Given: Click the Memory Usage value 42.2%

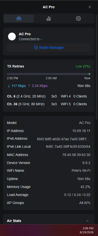Looking at the screenshot, I should click(85, 187).
